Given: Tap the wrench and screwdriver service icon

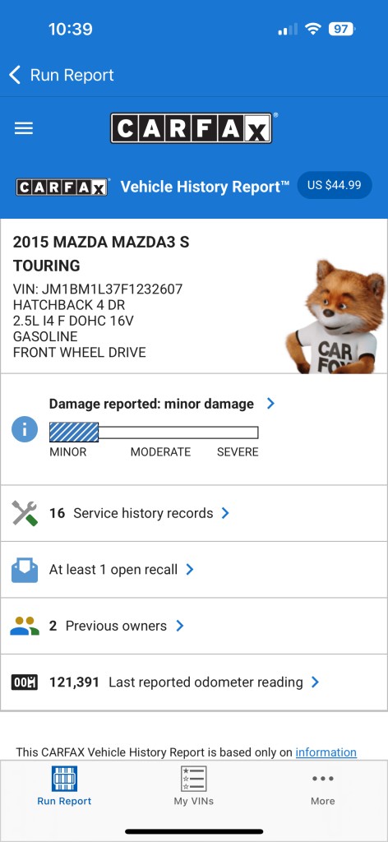Looking at the screenshot, I should [25, 513].
